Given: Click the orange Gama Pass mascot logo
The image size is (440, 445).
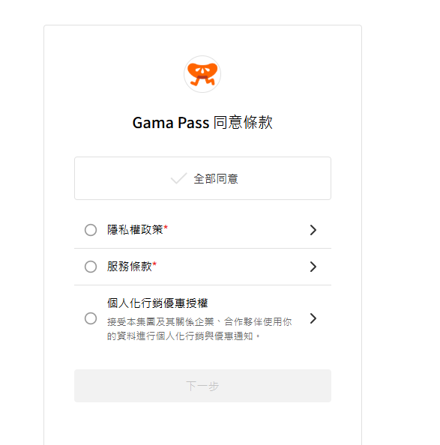Looking at the screenshot, I should [x=202, y=74].
